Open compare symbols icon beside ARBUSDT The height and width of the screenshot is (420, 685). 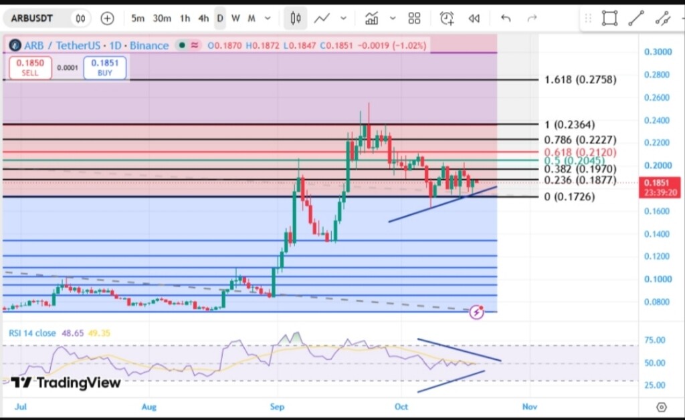(80, 18)
